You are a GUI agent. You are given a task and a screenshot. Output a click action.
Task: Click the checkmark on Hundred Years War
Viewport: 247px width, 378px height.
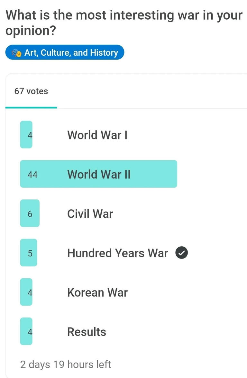[x=181, y=253]
